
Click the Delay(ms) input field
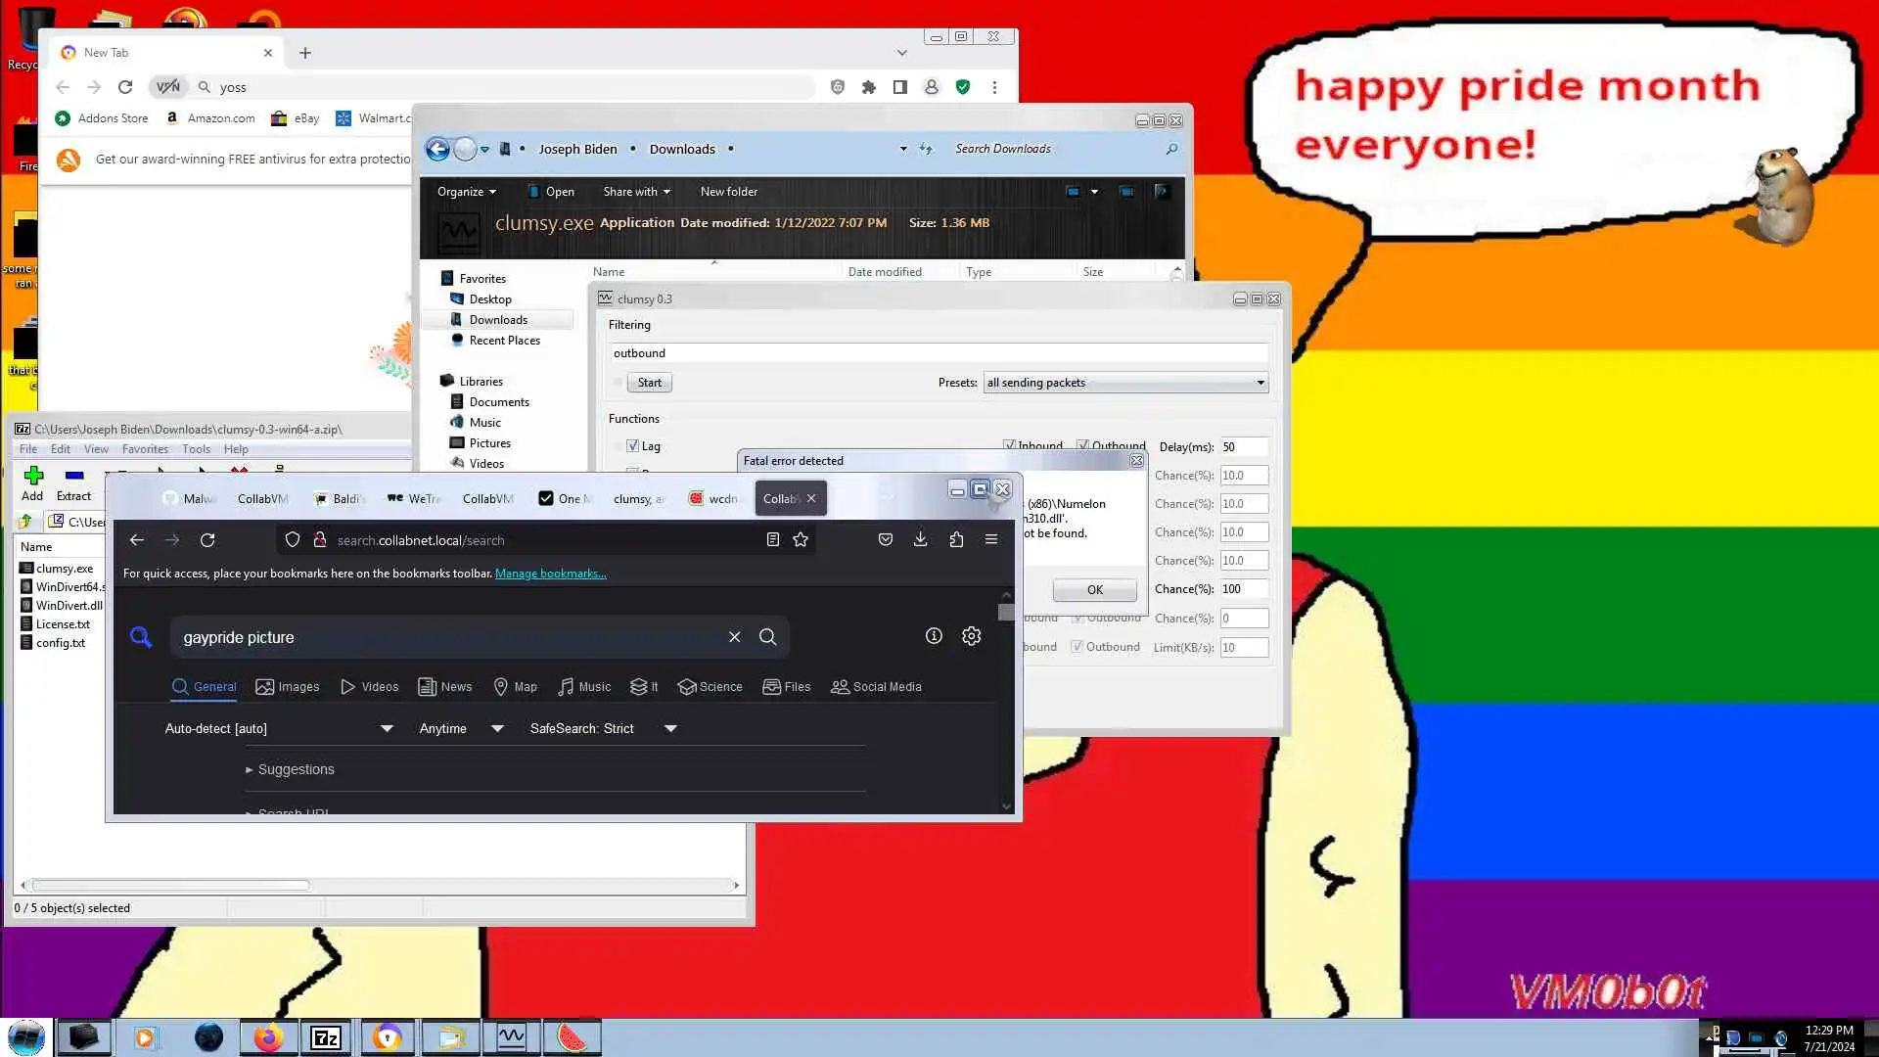pos(1243,447)
